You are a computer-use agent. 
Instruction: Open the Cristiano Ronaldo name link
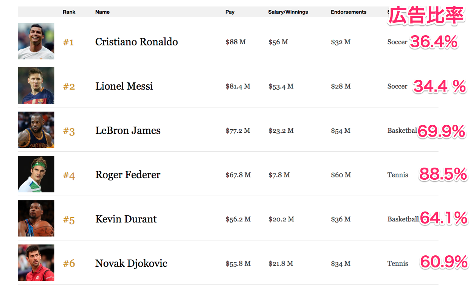click(x=136, y=42)
